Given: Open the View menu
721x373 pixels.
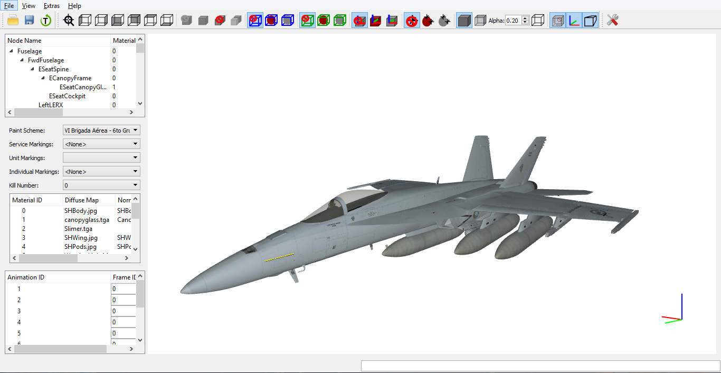Looking at the screenshot, I should coord(29,6).
